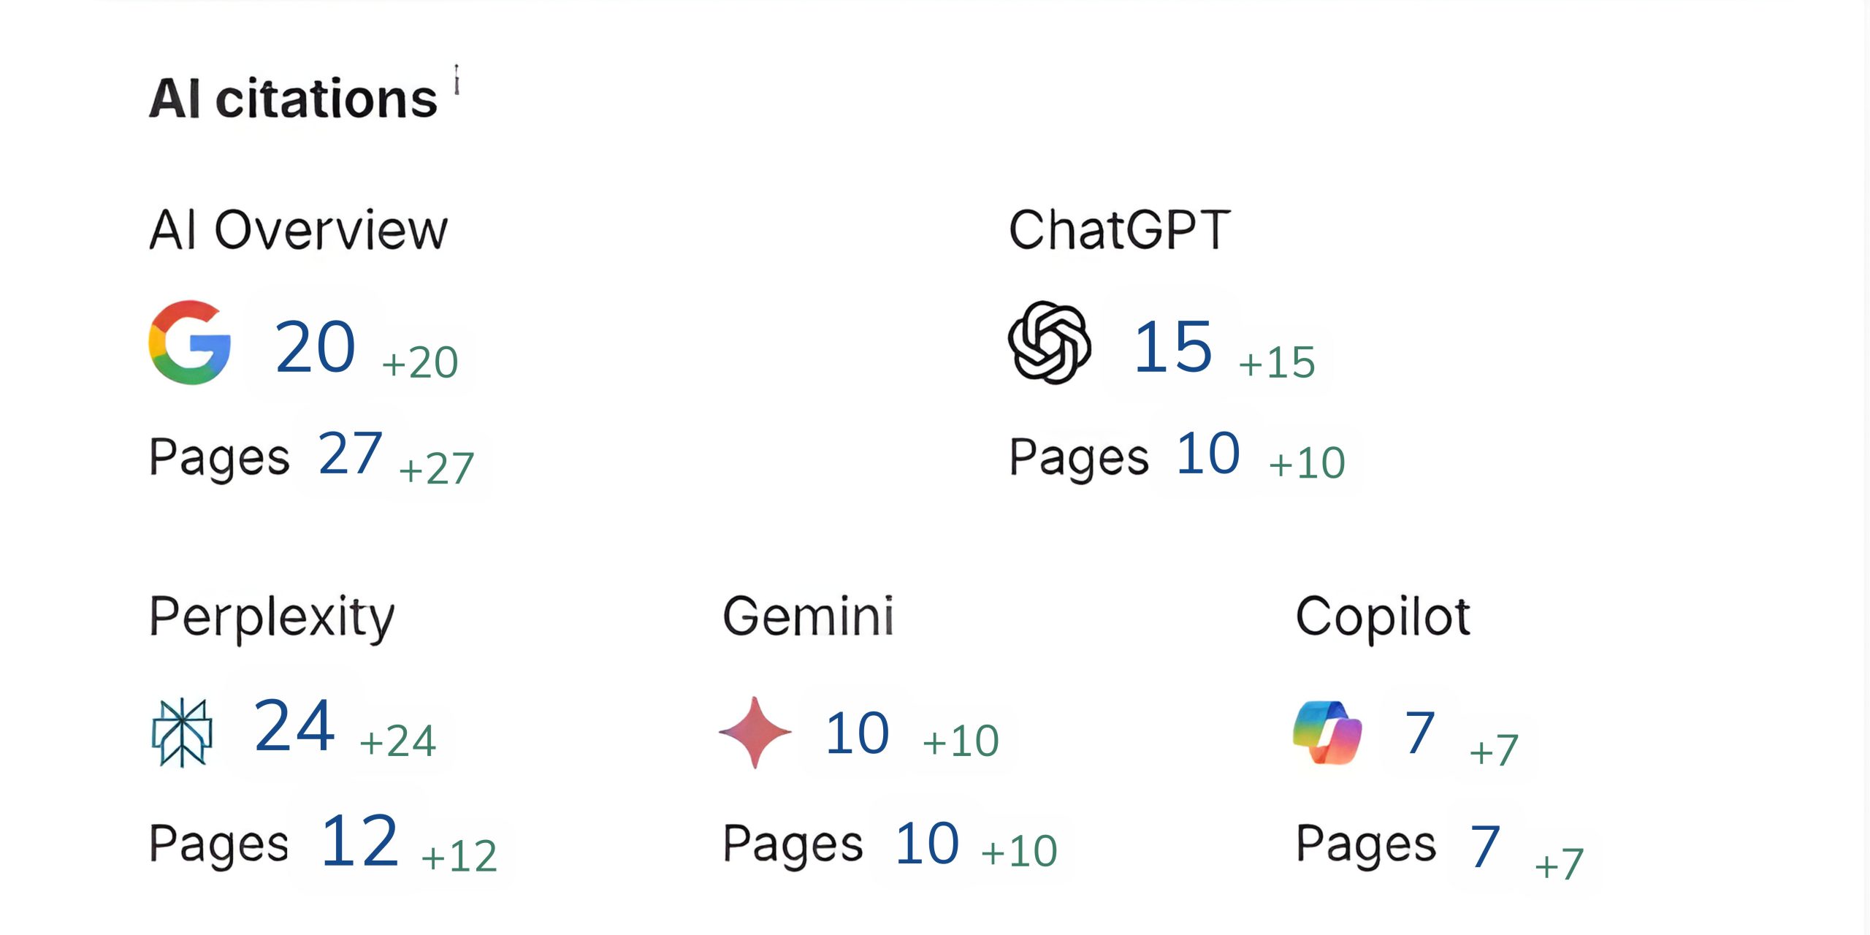Click the Google logo icon

[x=190, y=343]
